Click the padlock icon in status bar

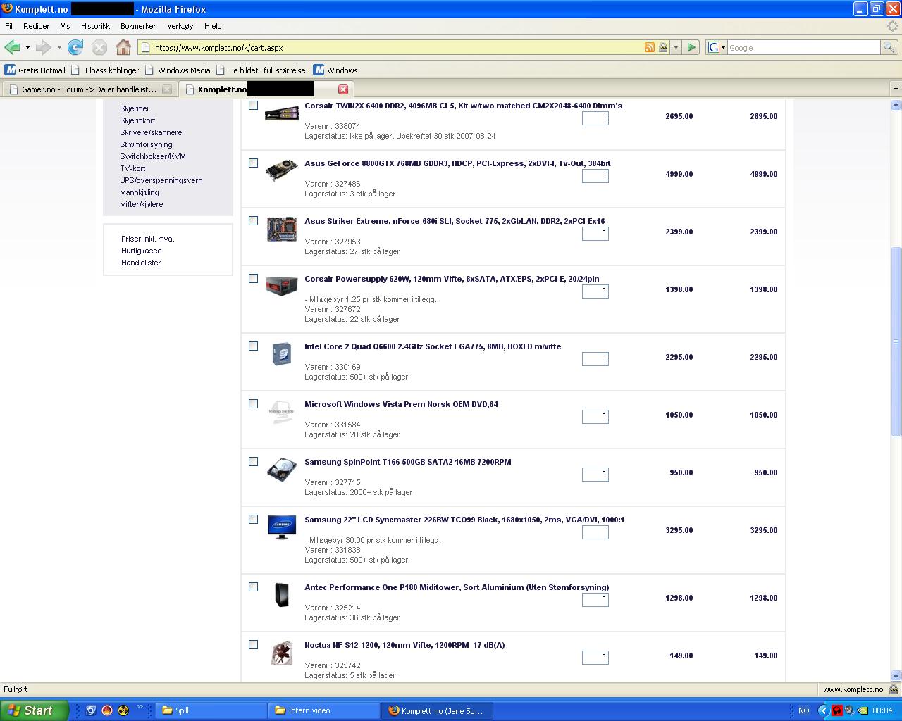[x=894, y=689]
